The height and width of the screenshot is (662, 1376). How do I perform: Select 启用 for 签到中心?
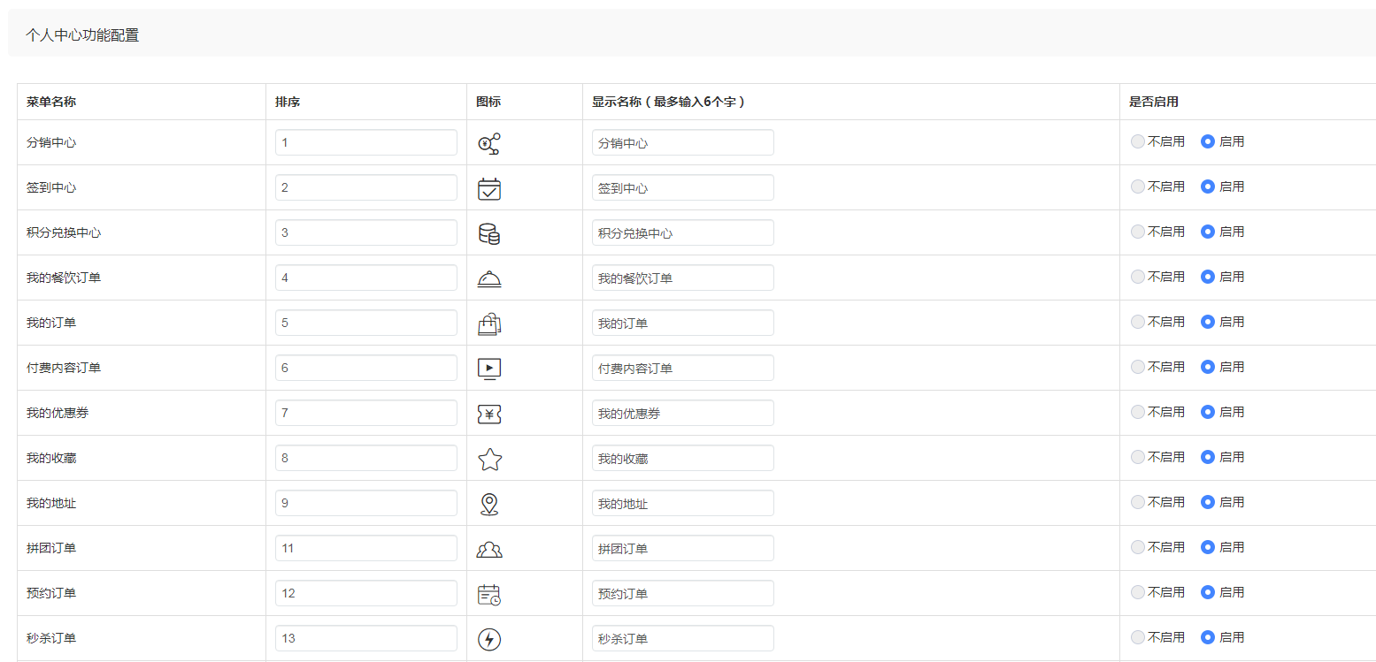point(1208,186)
